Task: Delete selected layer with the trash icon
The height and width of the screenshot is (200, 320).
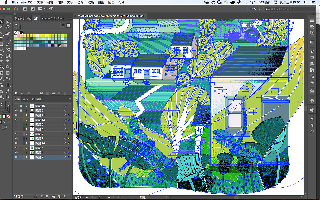Action: 65,197
